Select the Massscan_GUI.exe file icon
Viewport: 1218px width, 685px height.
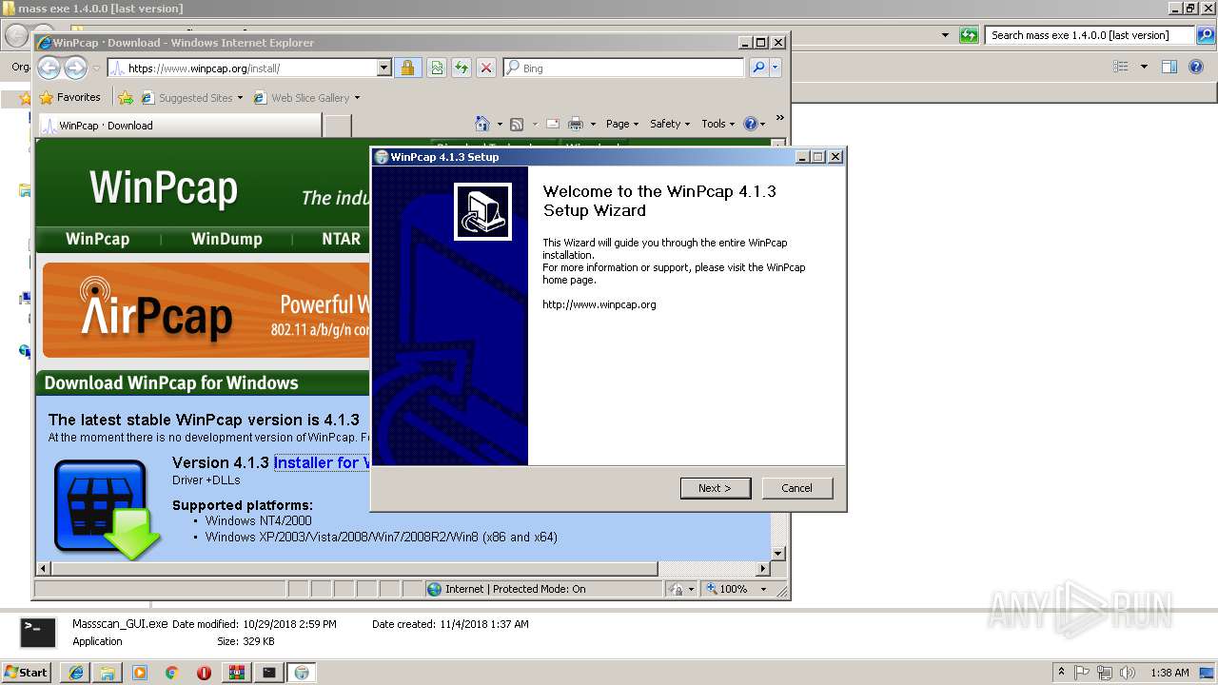(x=38, y=632)
